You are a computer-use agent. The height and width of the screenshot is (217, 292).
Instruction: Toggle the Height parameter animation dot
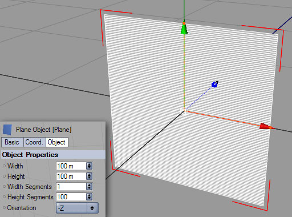(4, 176)
